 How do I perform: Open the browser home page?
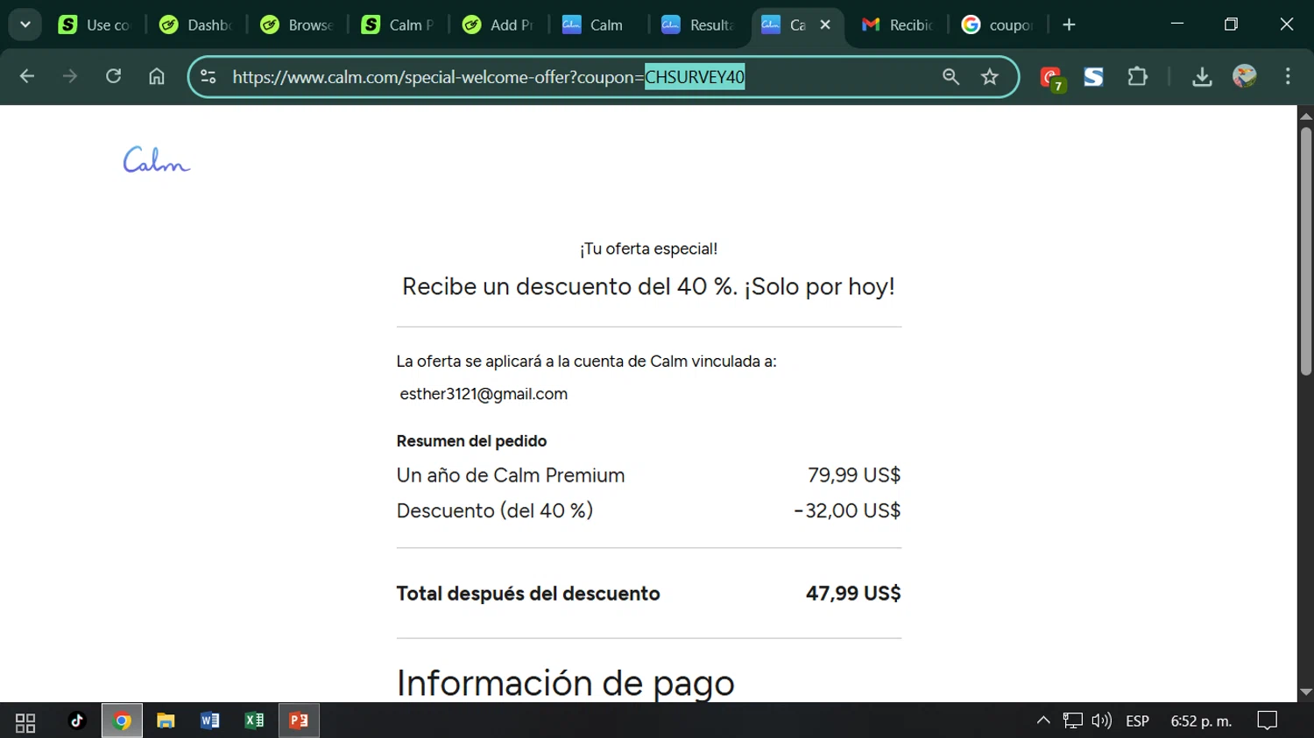point(156,76)
